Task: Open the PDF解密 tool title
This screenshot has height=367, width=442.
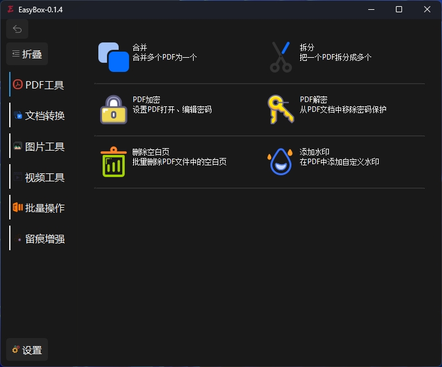Action: [x=314, y=100]
